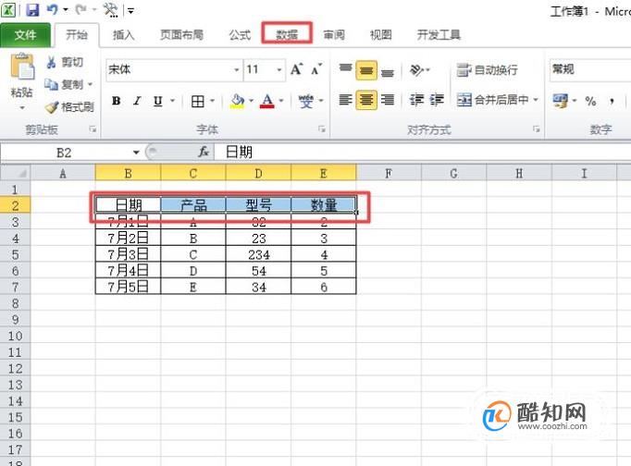Expand the Paste options arrow
This screenshot has height=466, width=631.
point(22,108)
